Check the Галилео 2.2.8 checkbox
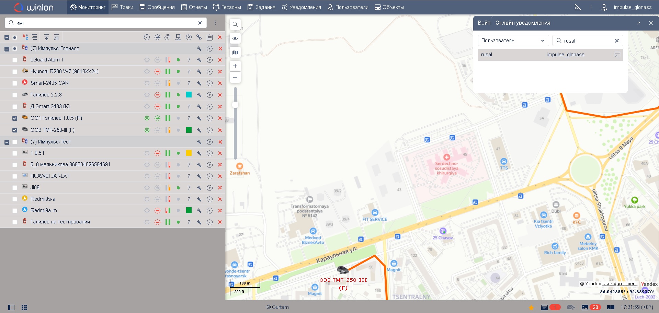 pyautogui.click(x=14, y=95)
